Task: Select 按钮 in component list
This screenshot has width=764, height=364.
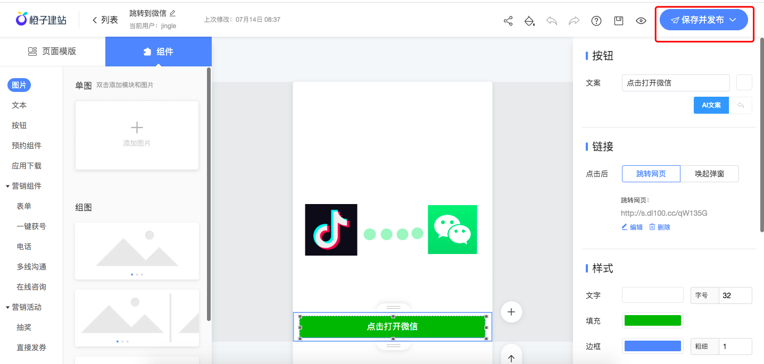Action: click(x=19, y=125)
